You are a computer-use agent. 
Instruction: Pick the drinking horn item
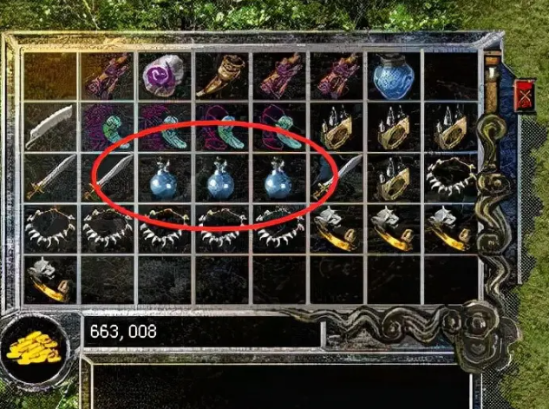(x=221, y=76)
